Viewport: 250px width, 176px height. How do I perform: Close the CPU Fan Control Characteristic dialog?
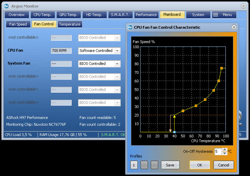234,27
